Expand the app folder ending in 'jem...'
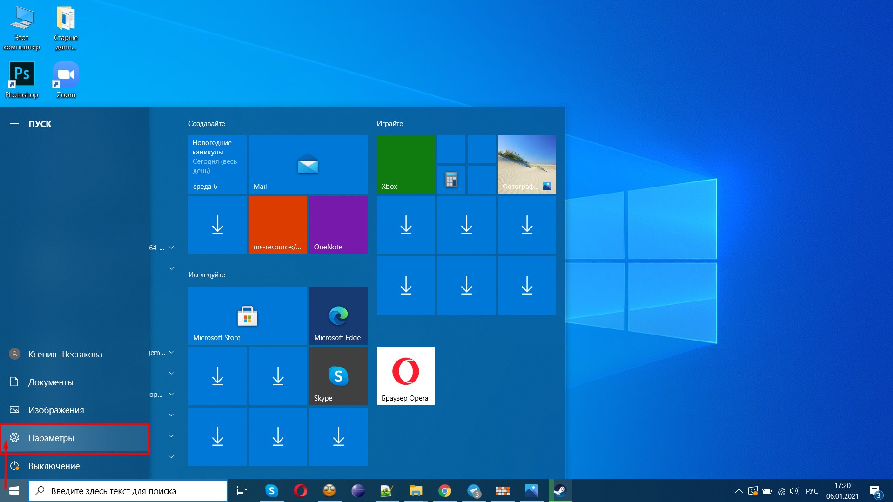893x502 pixels. tap(171, 353)
